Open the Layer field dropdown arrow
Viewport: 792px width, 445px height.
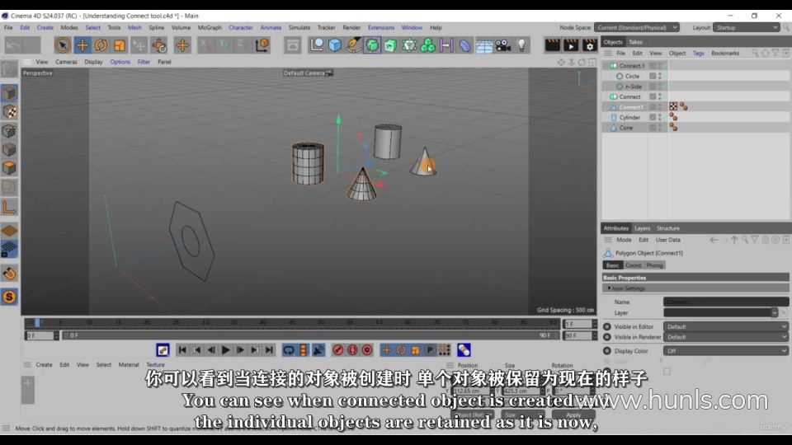(x=775, y=313)
